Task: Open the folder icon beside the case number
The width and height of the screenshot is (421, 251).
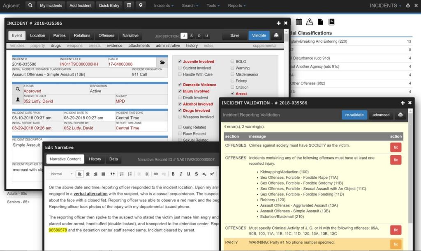Action: (x=162, y=62)
